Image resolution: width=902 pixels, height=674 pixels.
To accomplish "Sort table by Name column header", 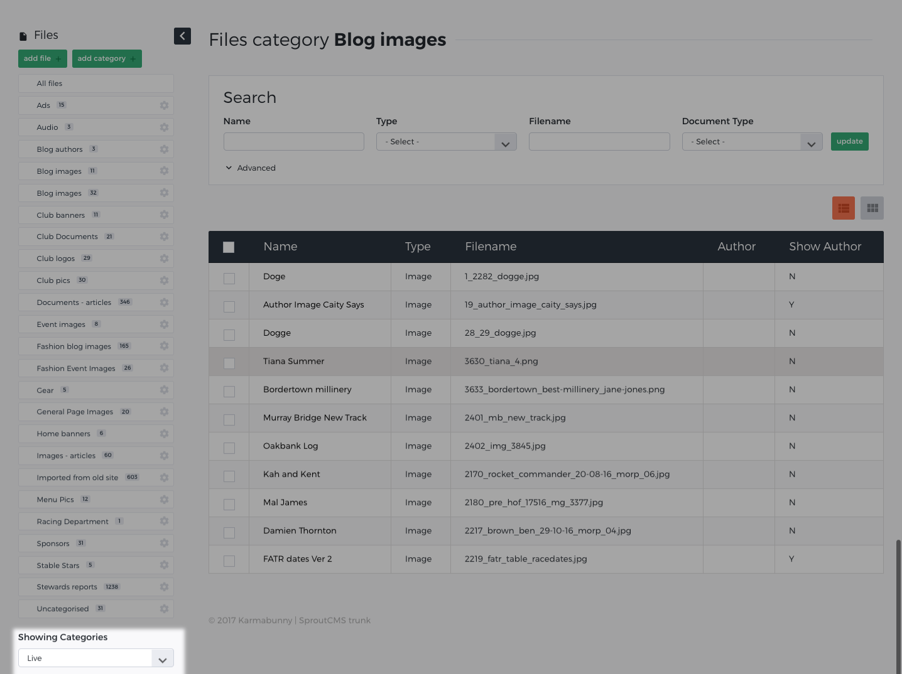I will tap(280, 247).
